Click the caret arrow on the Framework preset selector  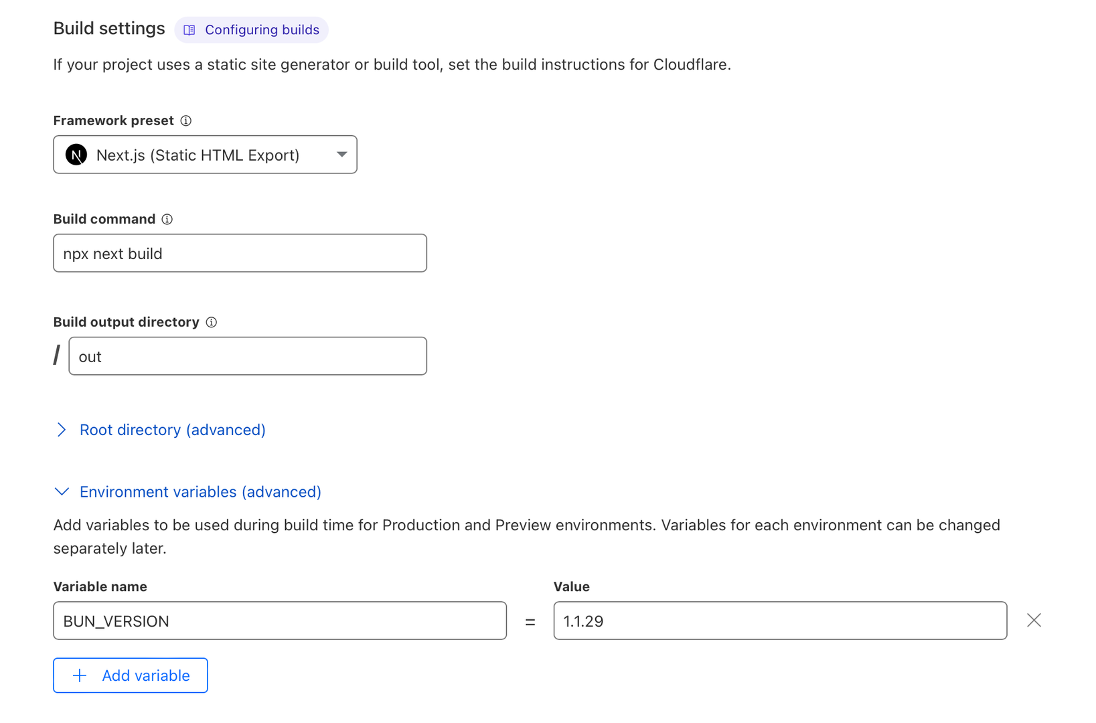coord(341,155)
